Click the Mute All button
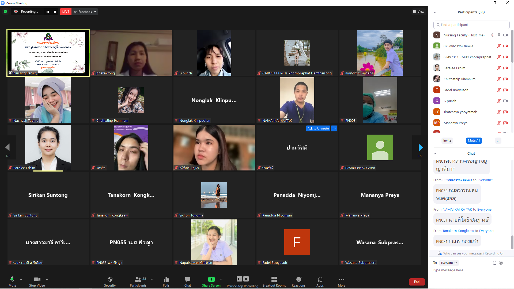Viewport: 514px width, 289px height. tap(474, 140)
